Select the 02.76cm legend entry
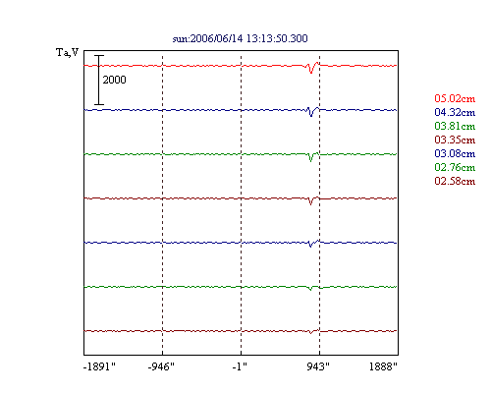Image resolution: width=491 pixels, height=393 pixels. 455,167
